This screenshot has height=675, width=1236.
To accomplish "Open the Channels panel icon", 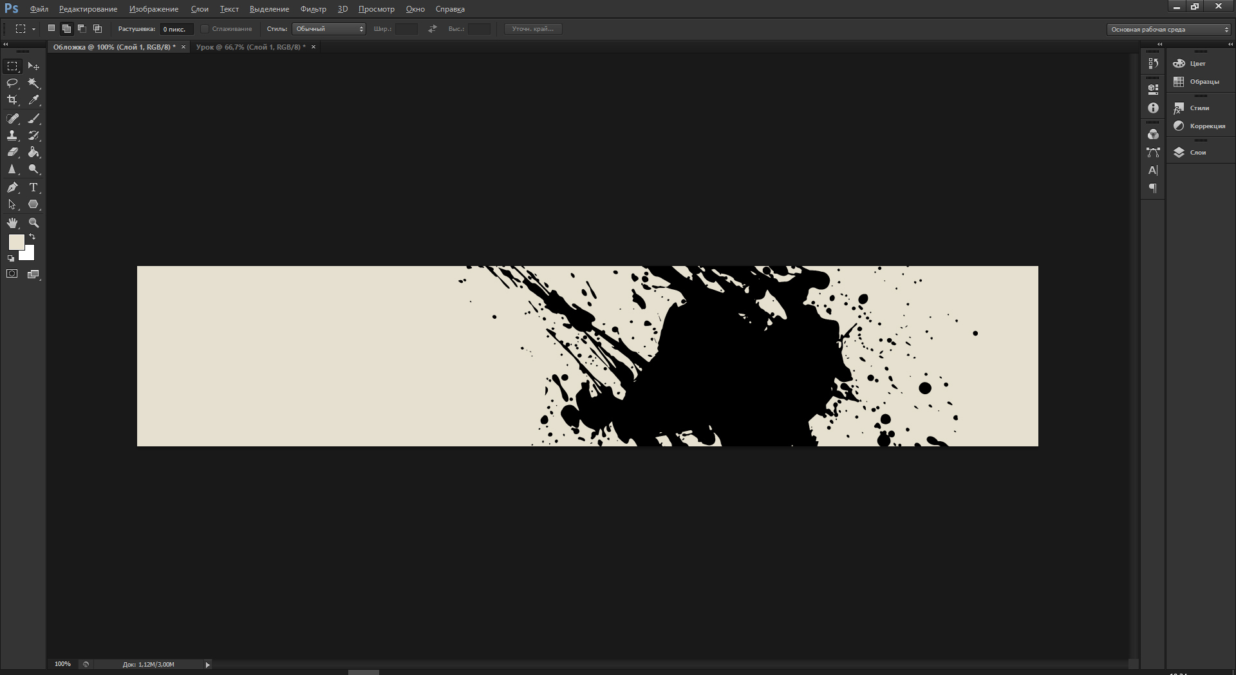I will click(x=1153, y=134).
